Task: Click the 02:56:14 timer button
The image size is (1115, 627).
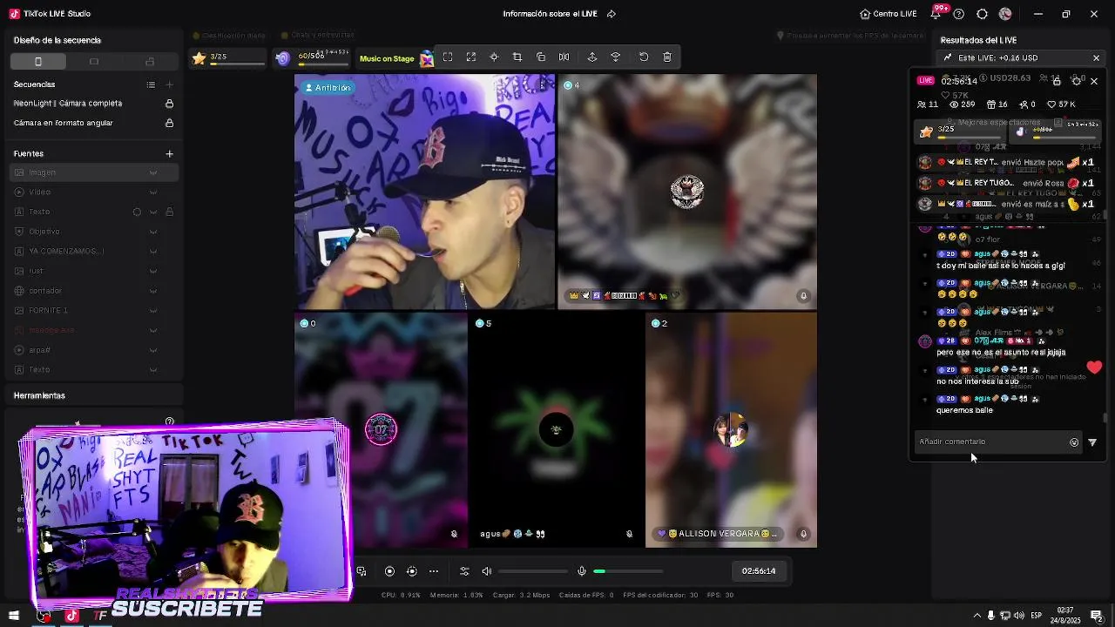Action: click(x=759, y=571)
